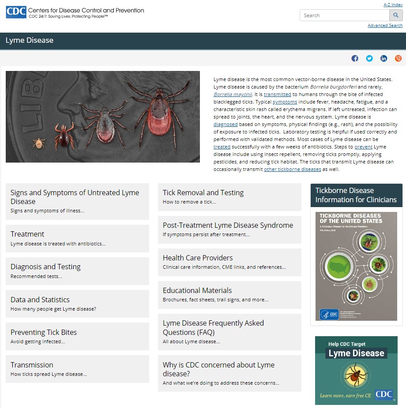Follow the 'prevent' link
This screenshot has width=406, height=408.
click(x=363, y=147)
